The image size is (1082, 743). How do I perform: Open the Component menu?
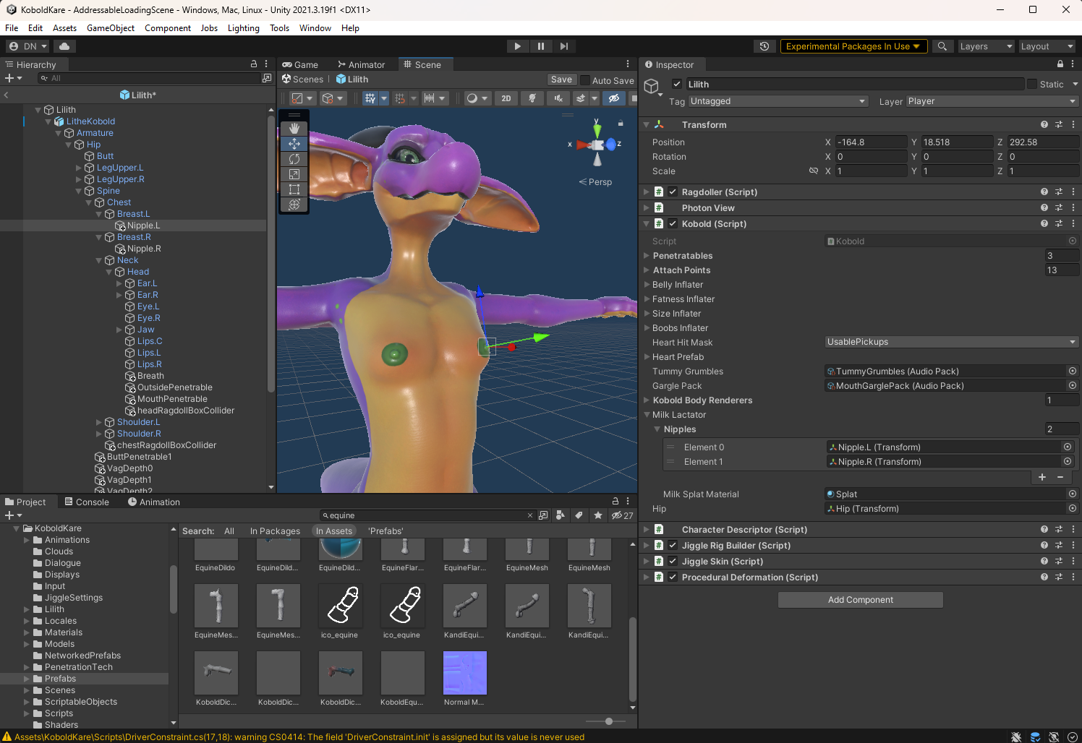click(168, 28)
